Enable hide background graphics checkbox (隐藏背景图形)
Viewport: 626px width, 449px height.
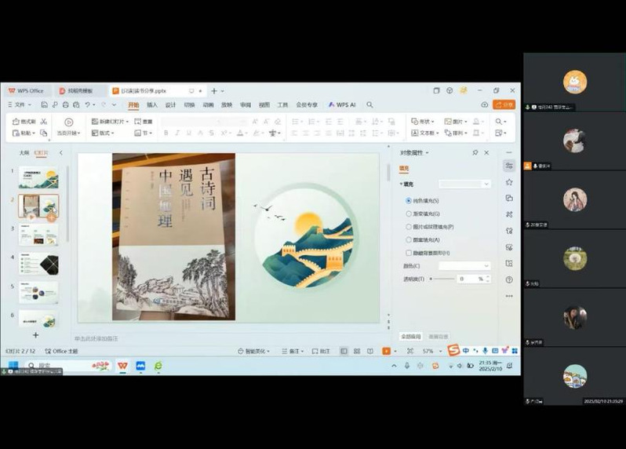coord(409,253)
